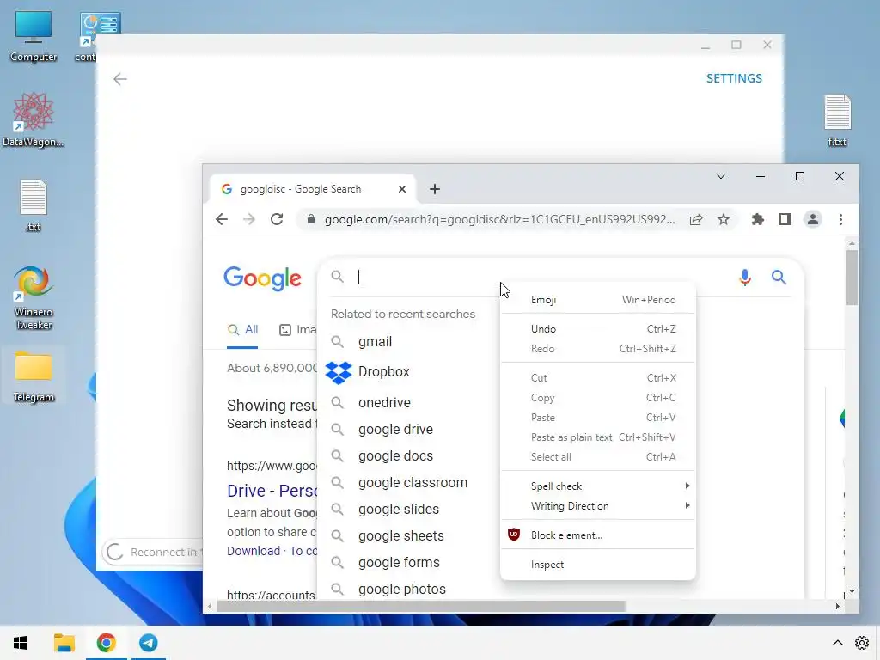Choose Inspect from the context menu
This screenshot has width=880, height=660.
point(598,564)
